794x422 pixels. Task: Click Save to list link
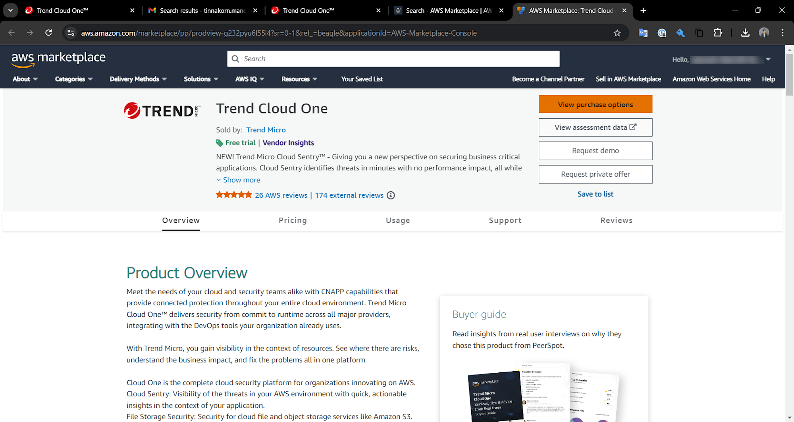[x=595, y=194]
